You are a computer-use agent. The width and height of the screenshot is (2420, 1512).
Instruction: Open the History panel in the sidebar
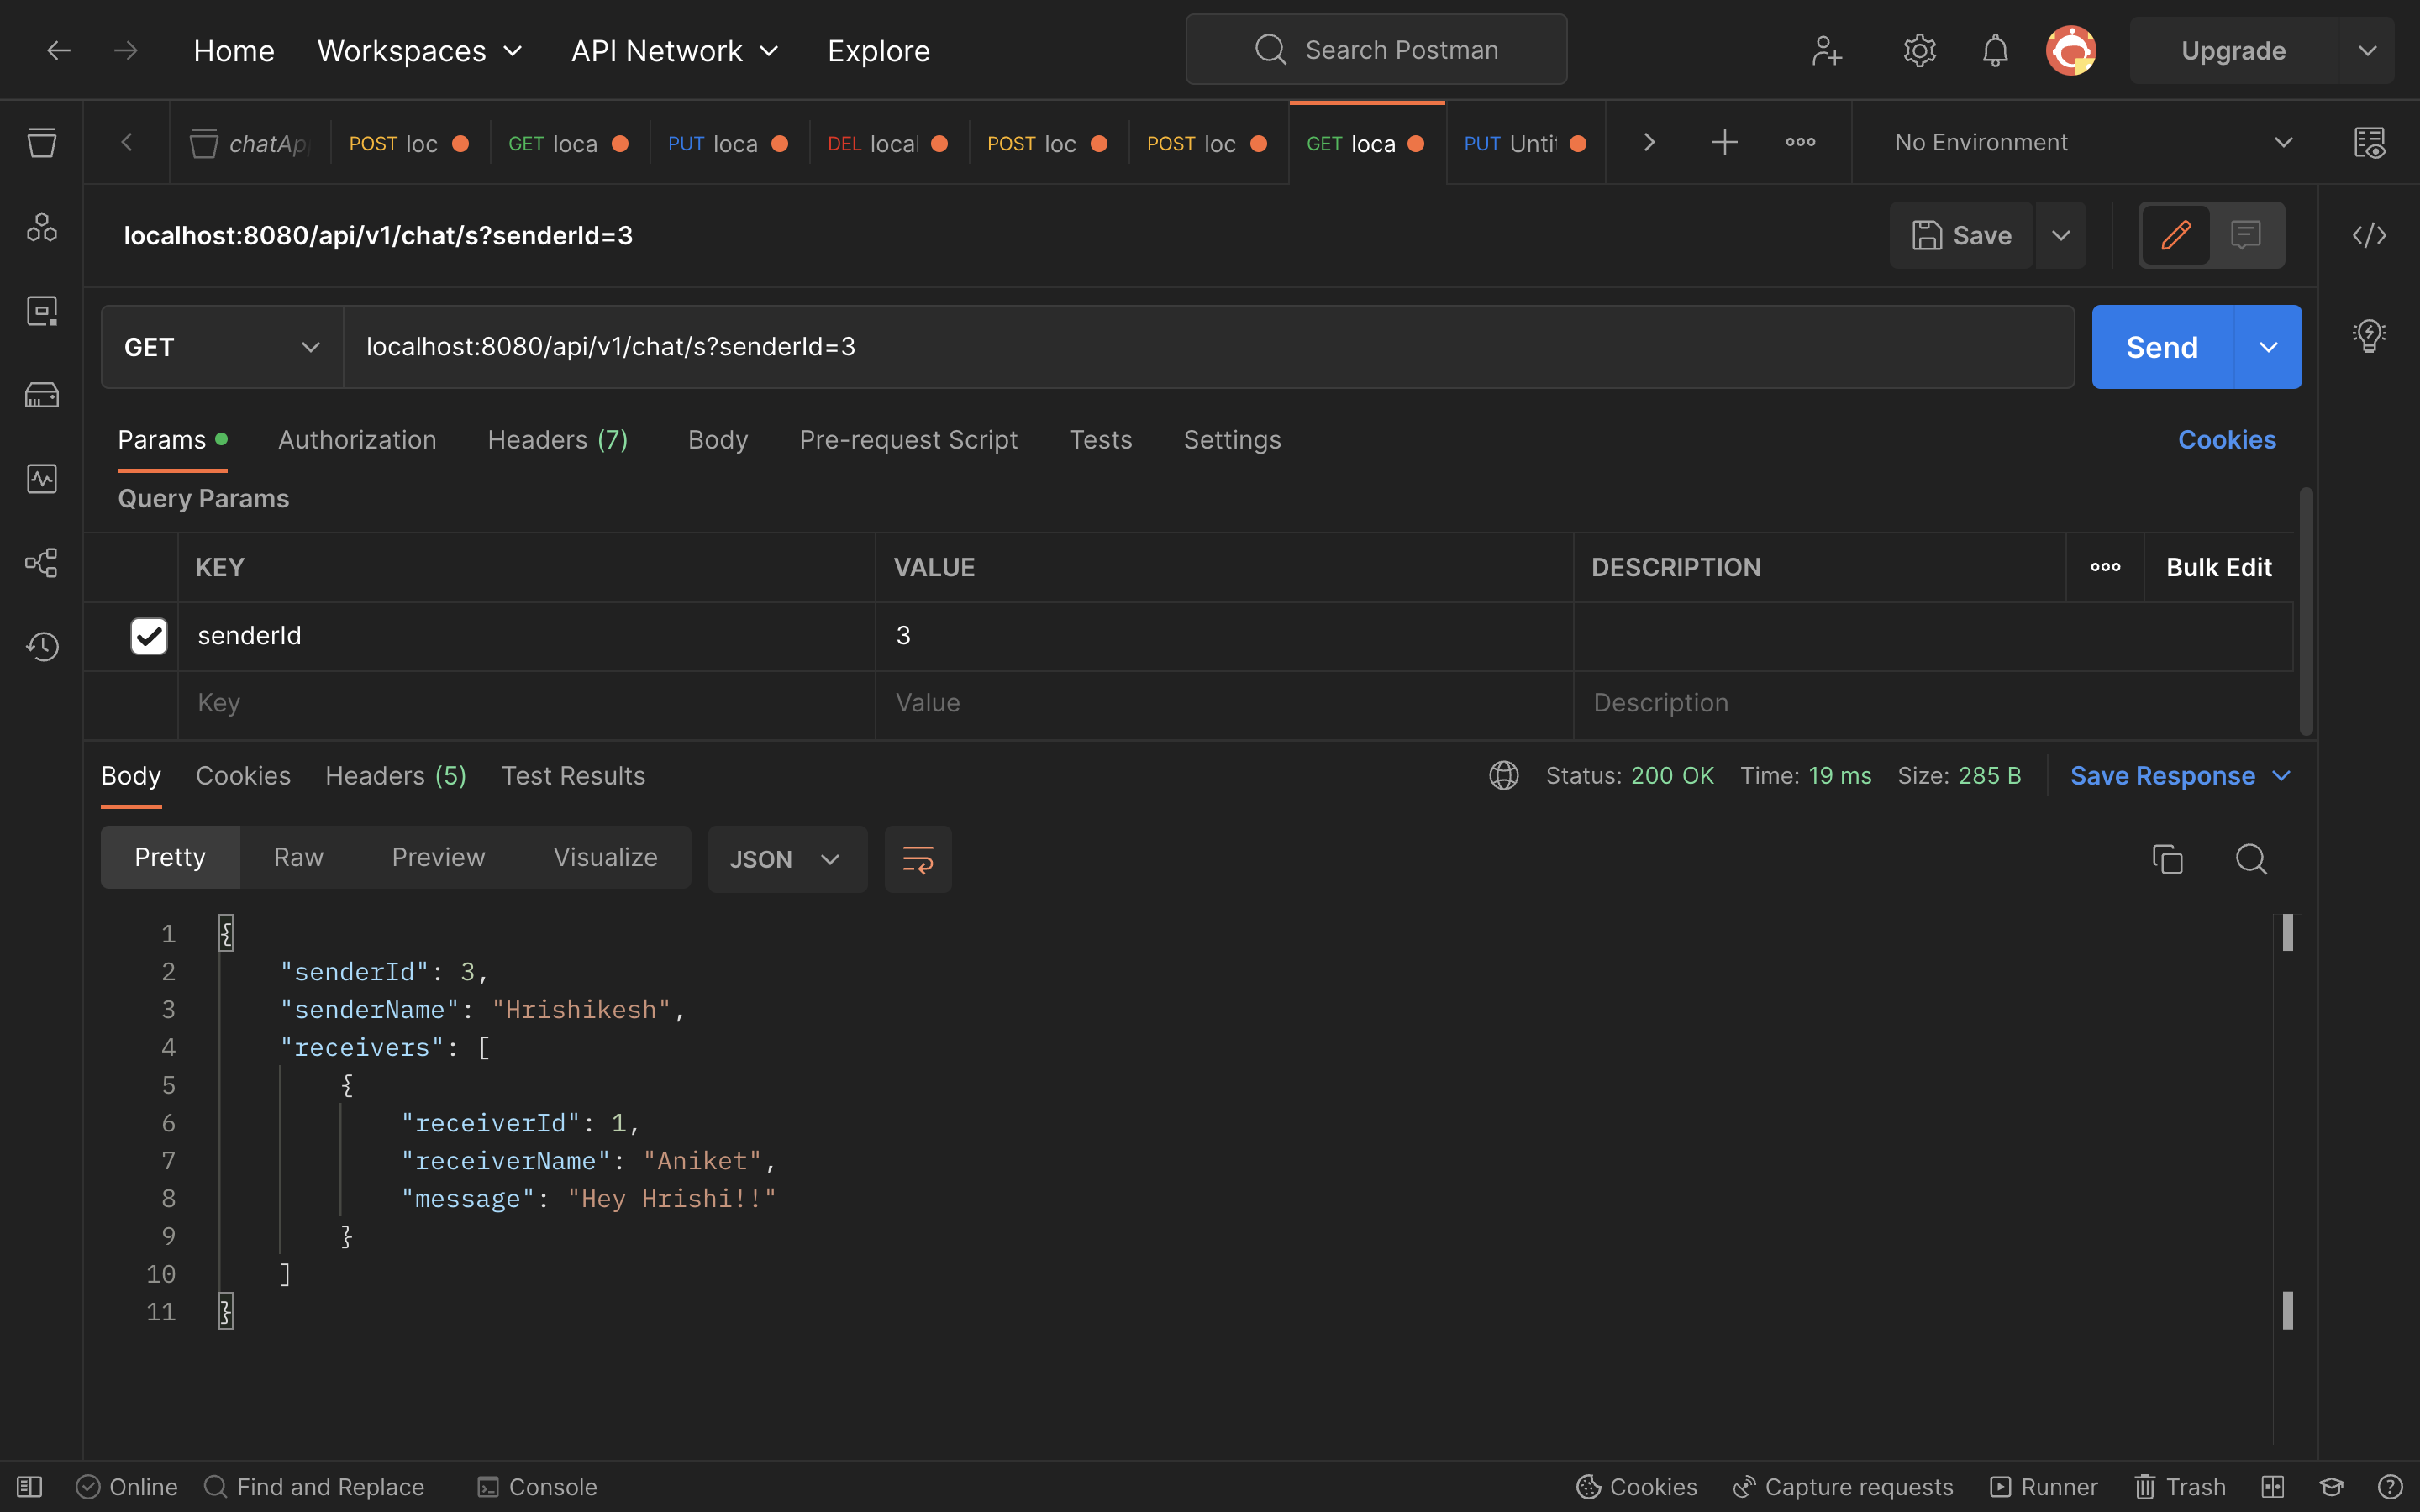(42, 646)
